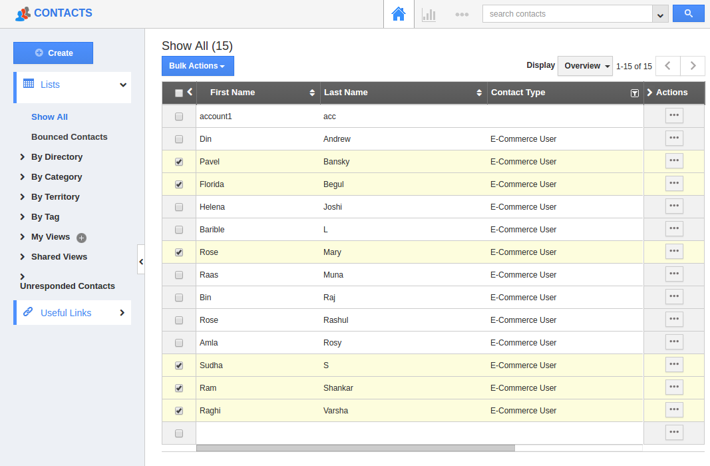This screenshot has height=466, width=710.
Task: Open actions menu for Bin Raj
Action: click(x=674, y=297)
